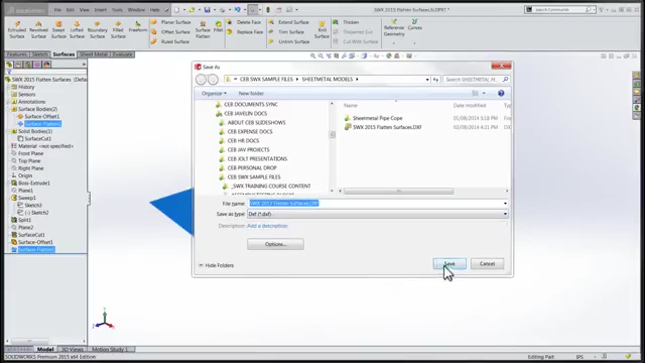Choose the Untrim Surface command
645x363 pixels.
(x=288, y=41)
